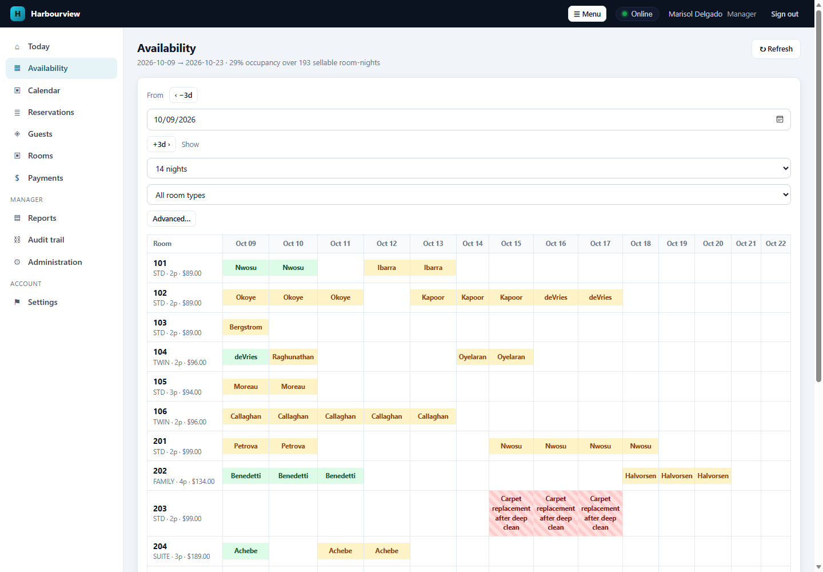Navigate to Audit trail
This screenshot has width=823, height=572.
pyautogui.click(x=61, y=240)
